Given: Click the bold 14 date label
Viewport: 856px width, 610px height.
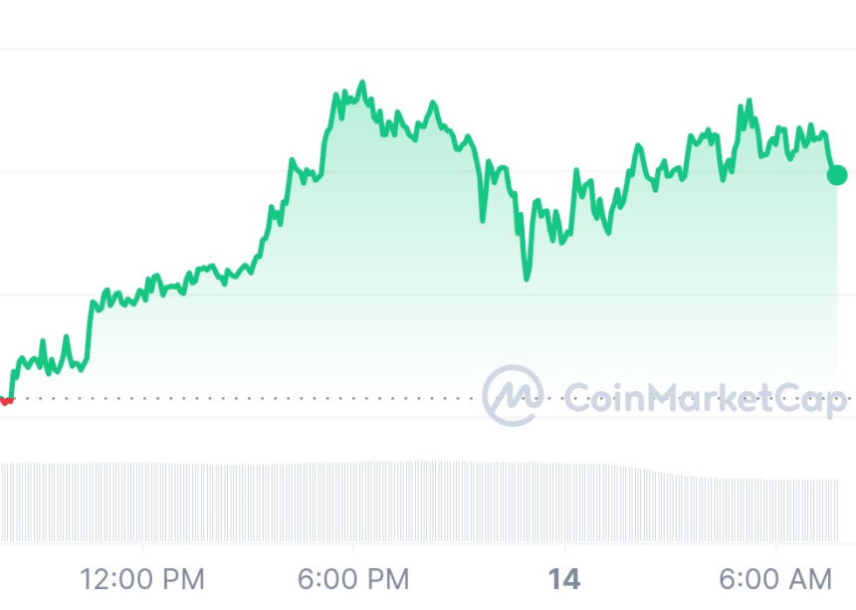Looking at the screenshot, I should (564, 577).
